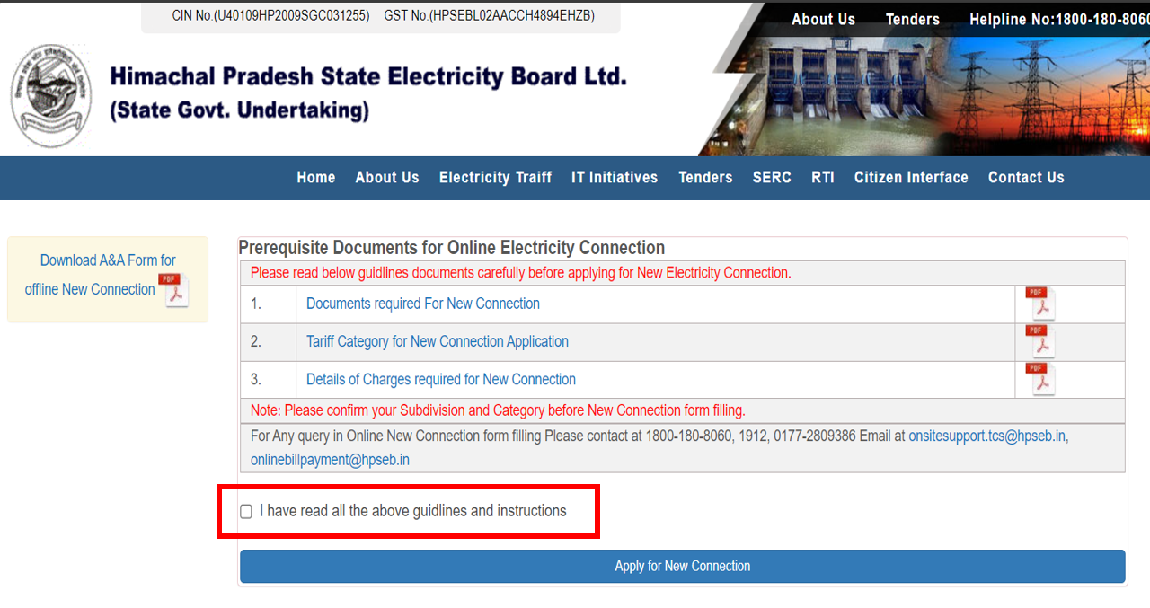Screen dimensions: 1150x608
Task: Open Tenders in the blue navigation bar
Action: pos(705,178)
